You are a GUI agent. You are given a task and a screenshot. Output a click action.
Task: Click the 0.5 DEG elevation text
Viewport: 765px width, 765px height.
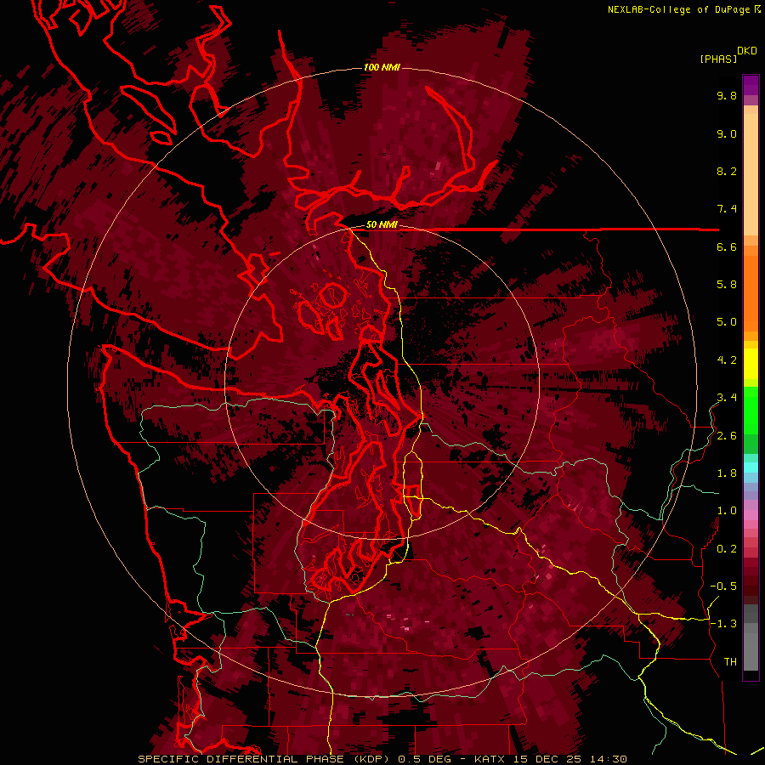pos(422,759)
